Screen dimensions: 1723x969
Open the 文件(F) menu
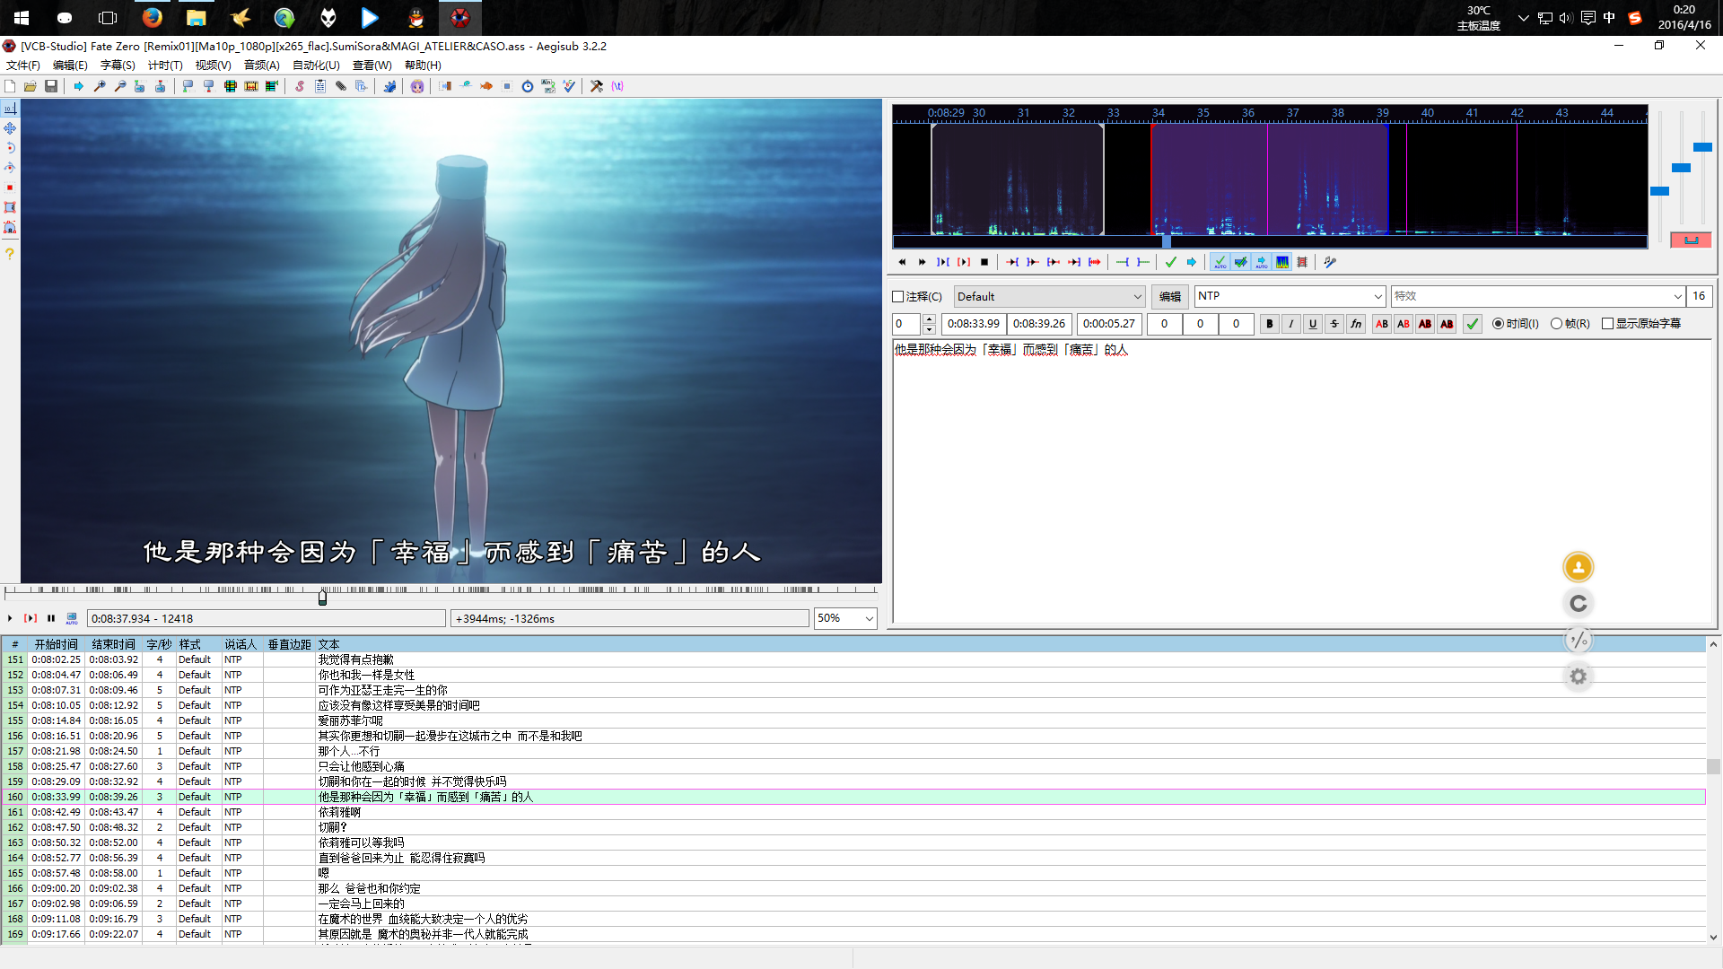[x=23, y=65]
